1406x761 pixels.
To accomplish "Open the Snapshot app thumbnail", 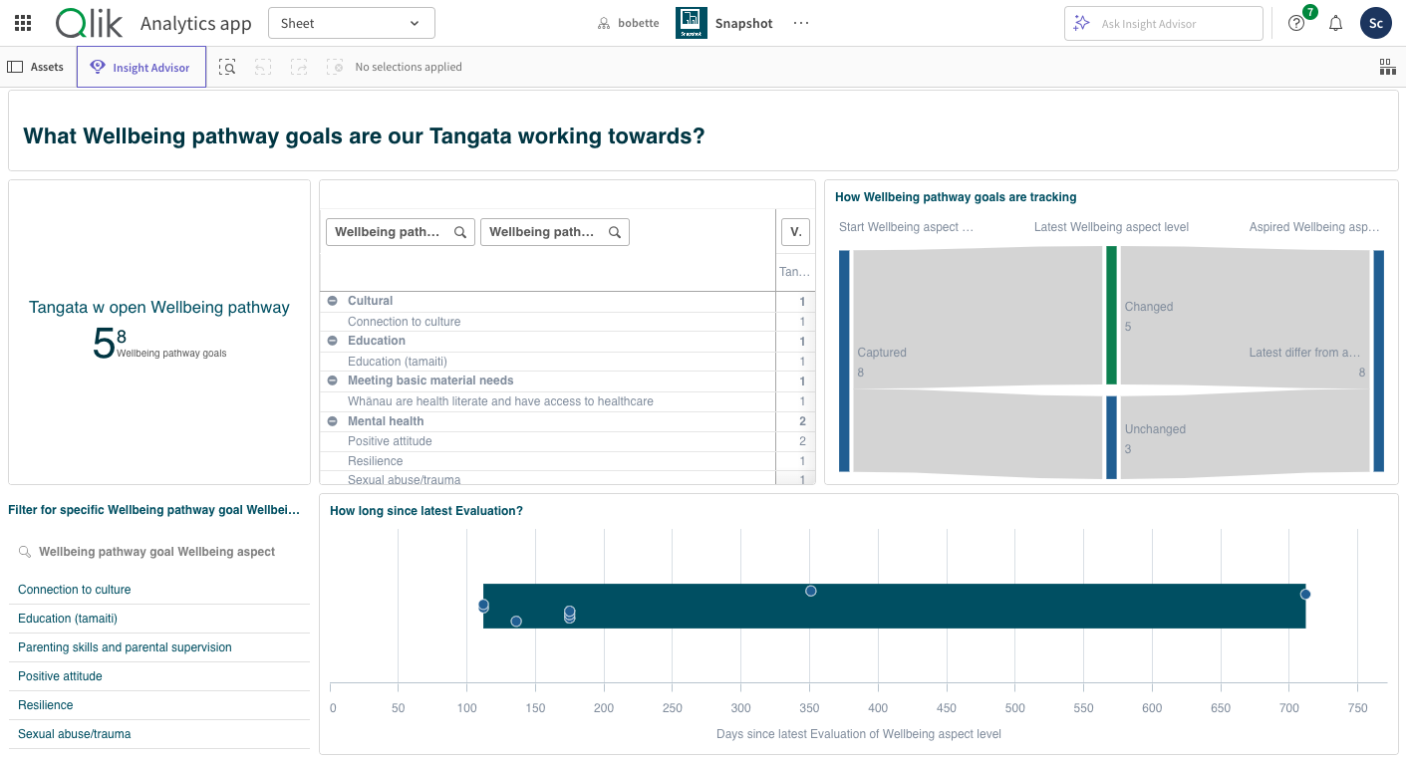I will click(692, 23).
